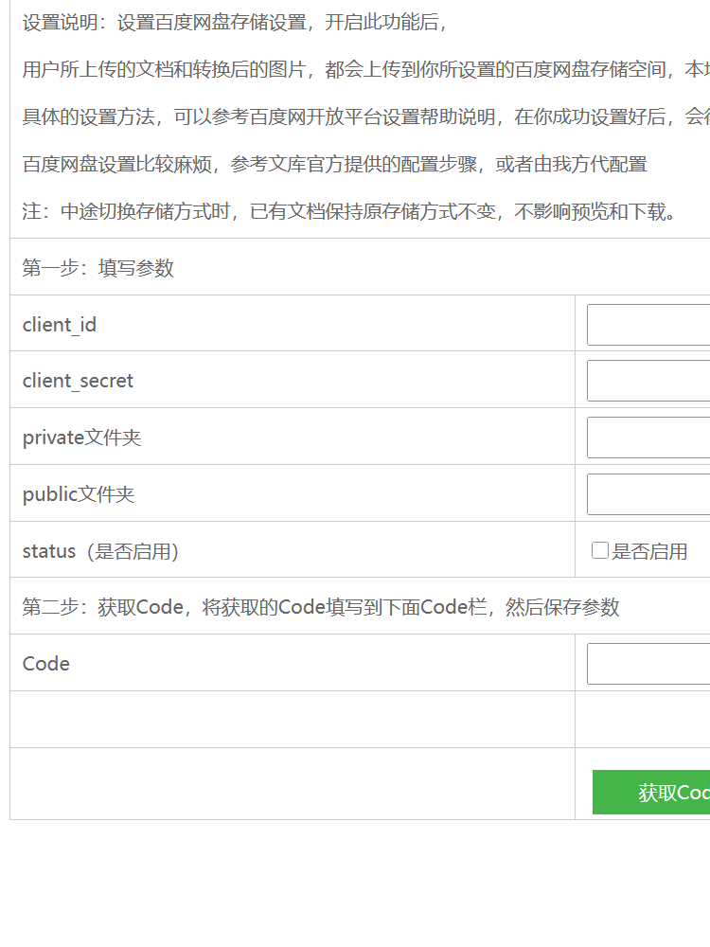Click the public文件夹 label text
Viewport: 710px width, 947px height.
79,494
